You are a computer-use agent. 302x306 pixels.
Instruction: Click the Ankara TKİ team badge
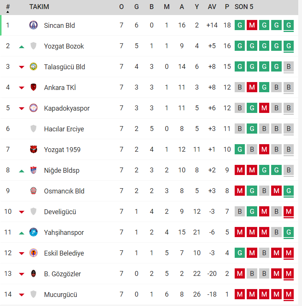point(33,87)
